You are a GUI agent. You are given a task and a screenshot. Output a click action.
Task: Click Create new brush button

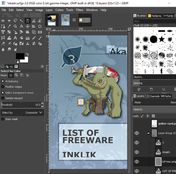tap(151, 90)
